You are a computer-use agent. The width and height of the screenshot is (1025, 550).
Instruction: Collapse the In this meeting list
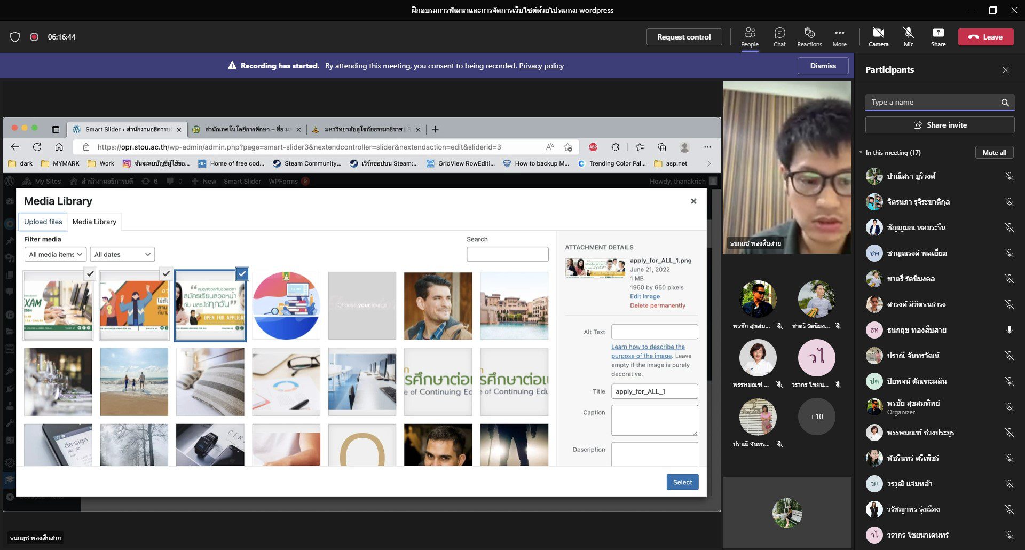coord(861,153)
